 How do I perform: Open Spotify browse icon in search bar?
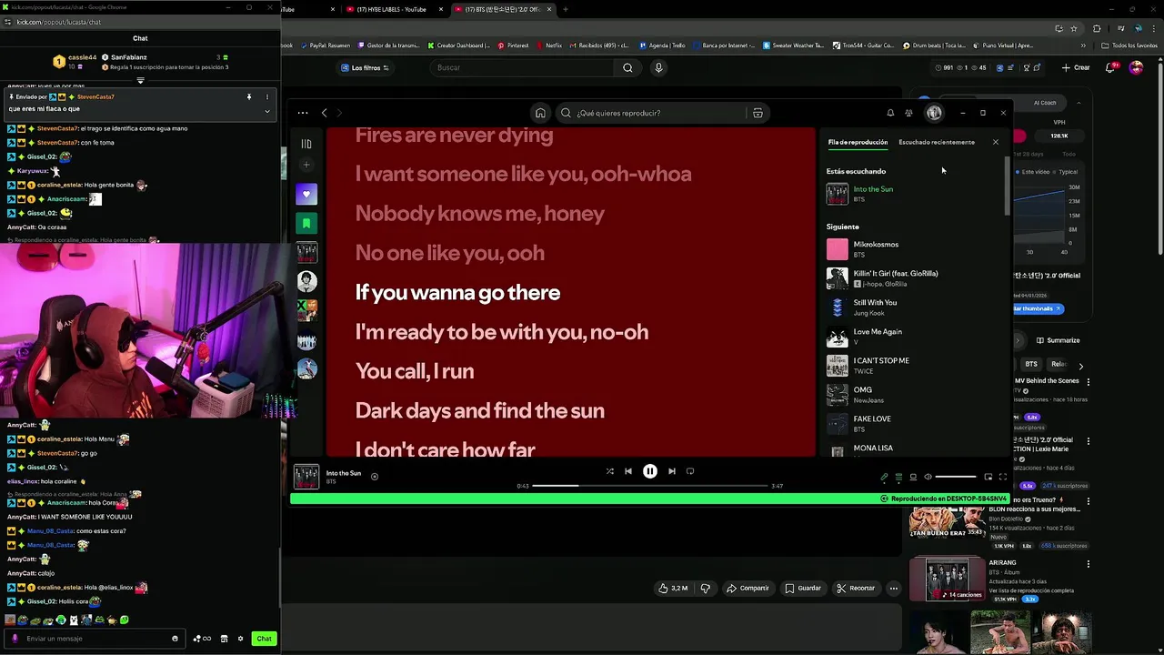click(758, 113)
